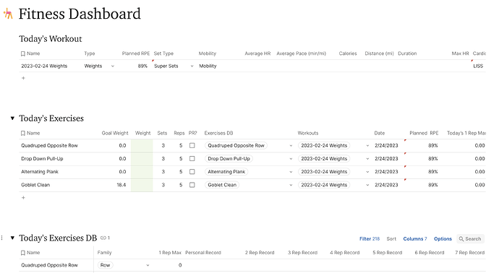
Task: Collapse the Today's Exercises DB section
Action: 12,238
